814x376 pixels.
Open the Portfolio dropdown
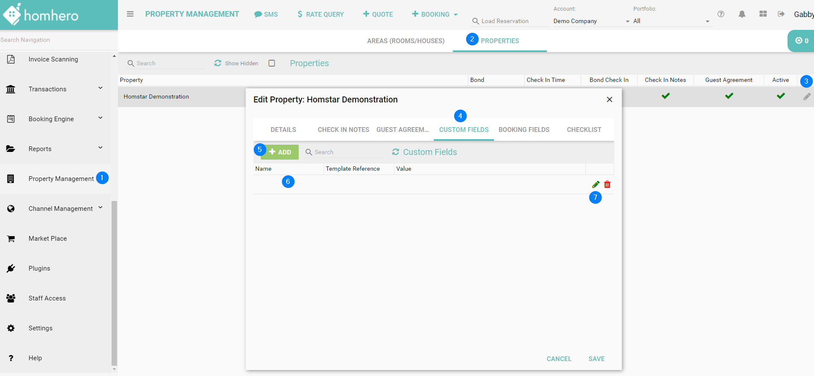(671, 21)
